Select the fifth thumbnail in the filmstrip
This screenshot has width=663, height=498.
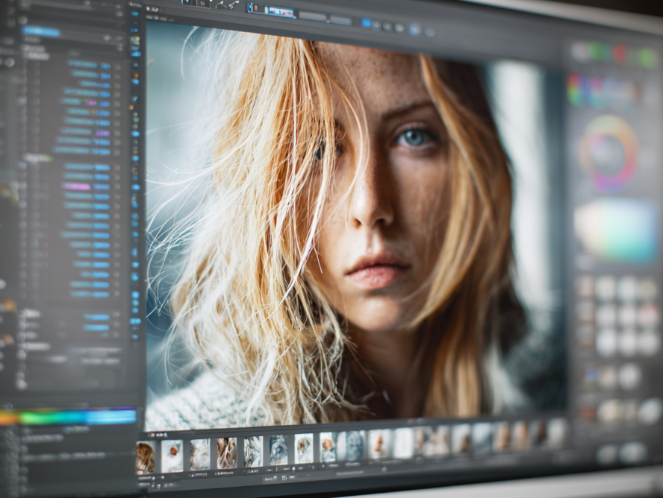click(x=253, y=452)
